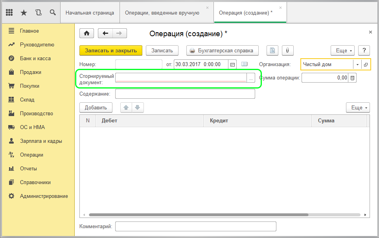Image resolution: width=379 pixels, height=238 pixels.
Task: Move row down with arrow button
Action: coord(137,107)
